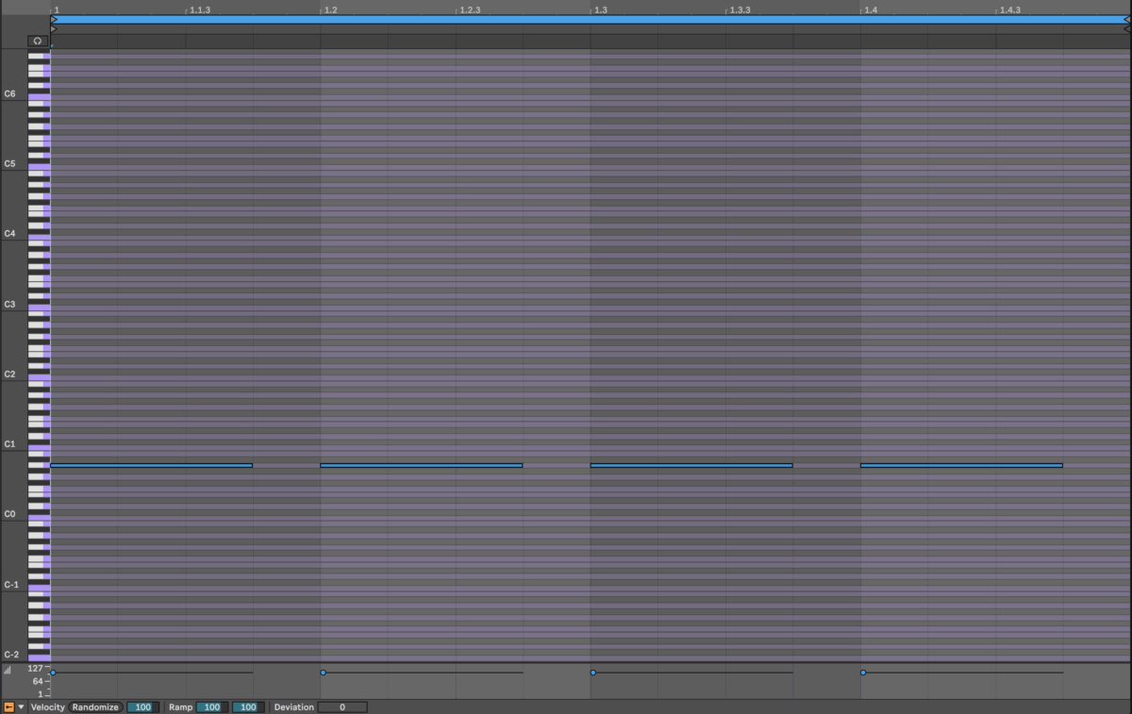Select the first note at beat 1
Screen dimensions: 1132x714
pos(151,465)
